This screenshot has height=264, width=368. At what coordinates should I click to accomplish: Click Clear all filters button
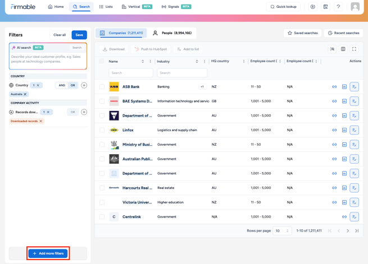click(x=60, y=35)
